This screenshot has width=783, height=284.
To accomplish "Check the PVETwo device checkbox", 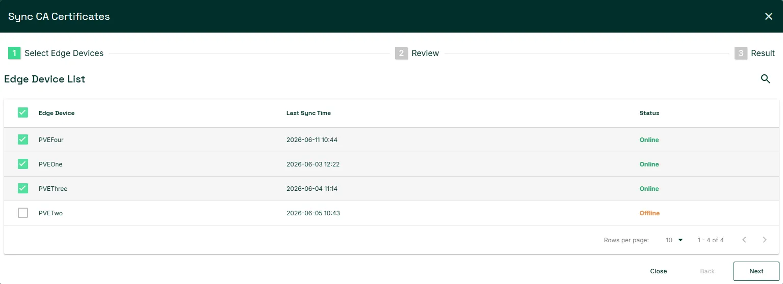I will (23, 213).
